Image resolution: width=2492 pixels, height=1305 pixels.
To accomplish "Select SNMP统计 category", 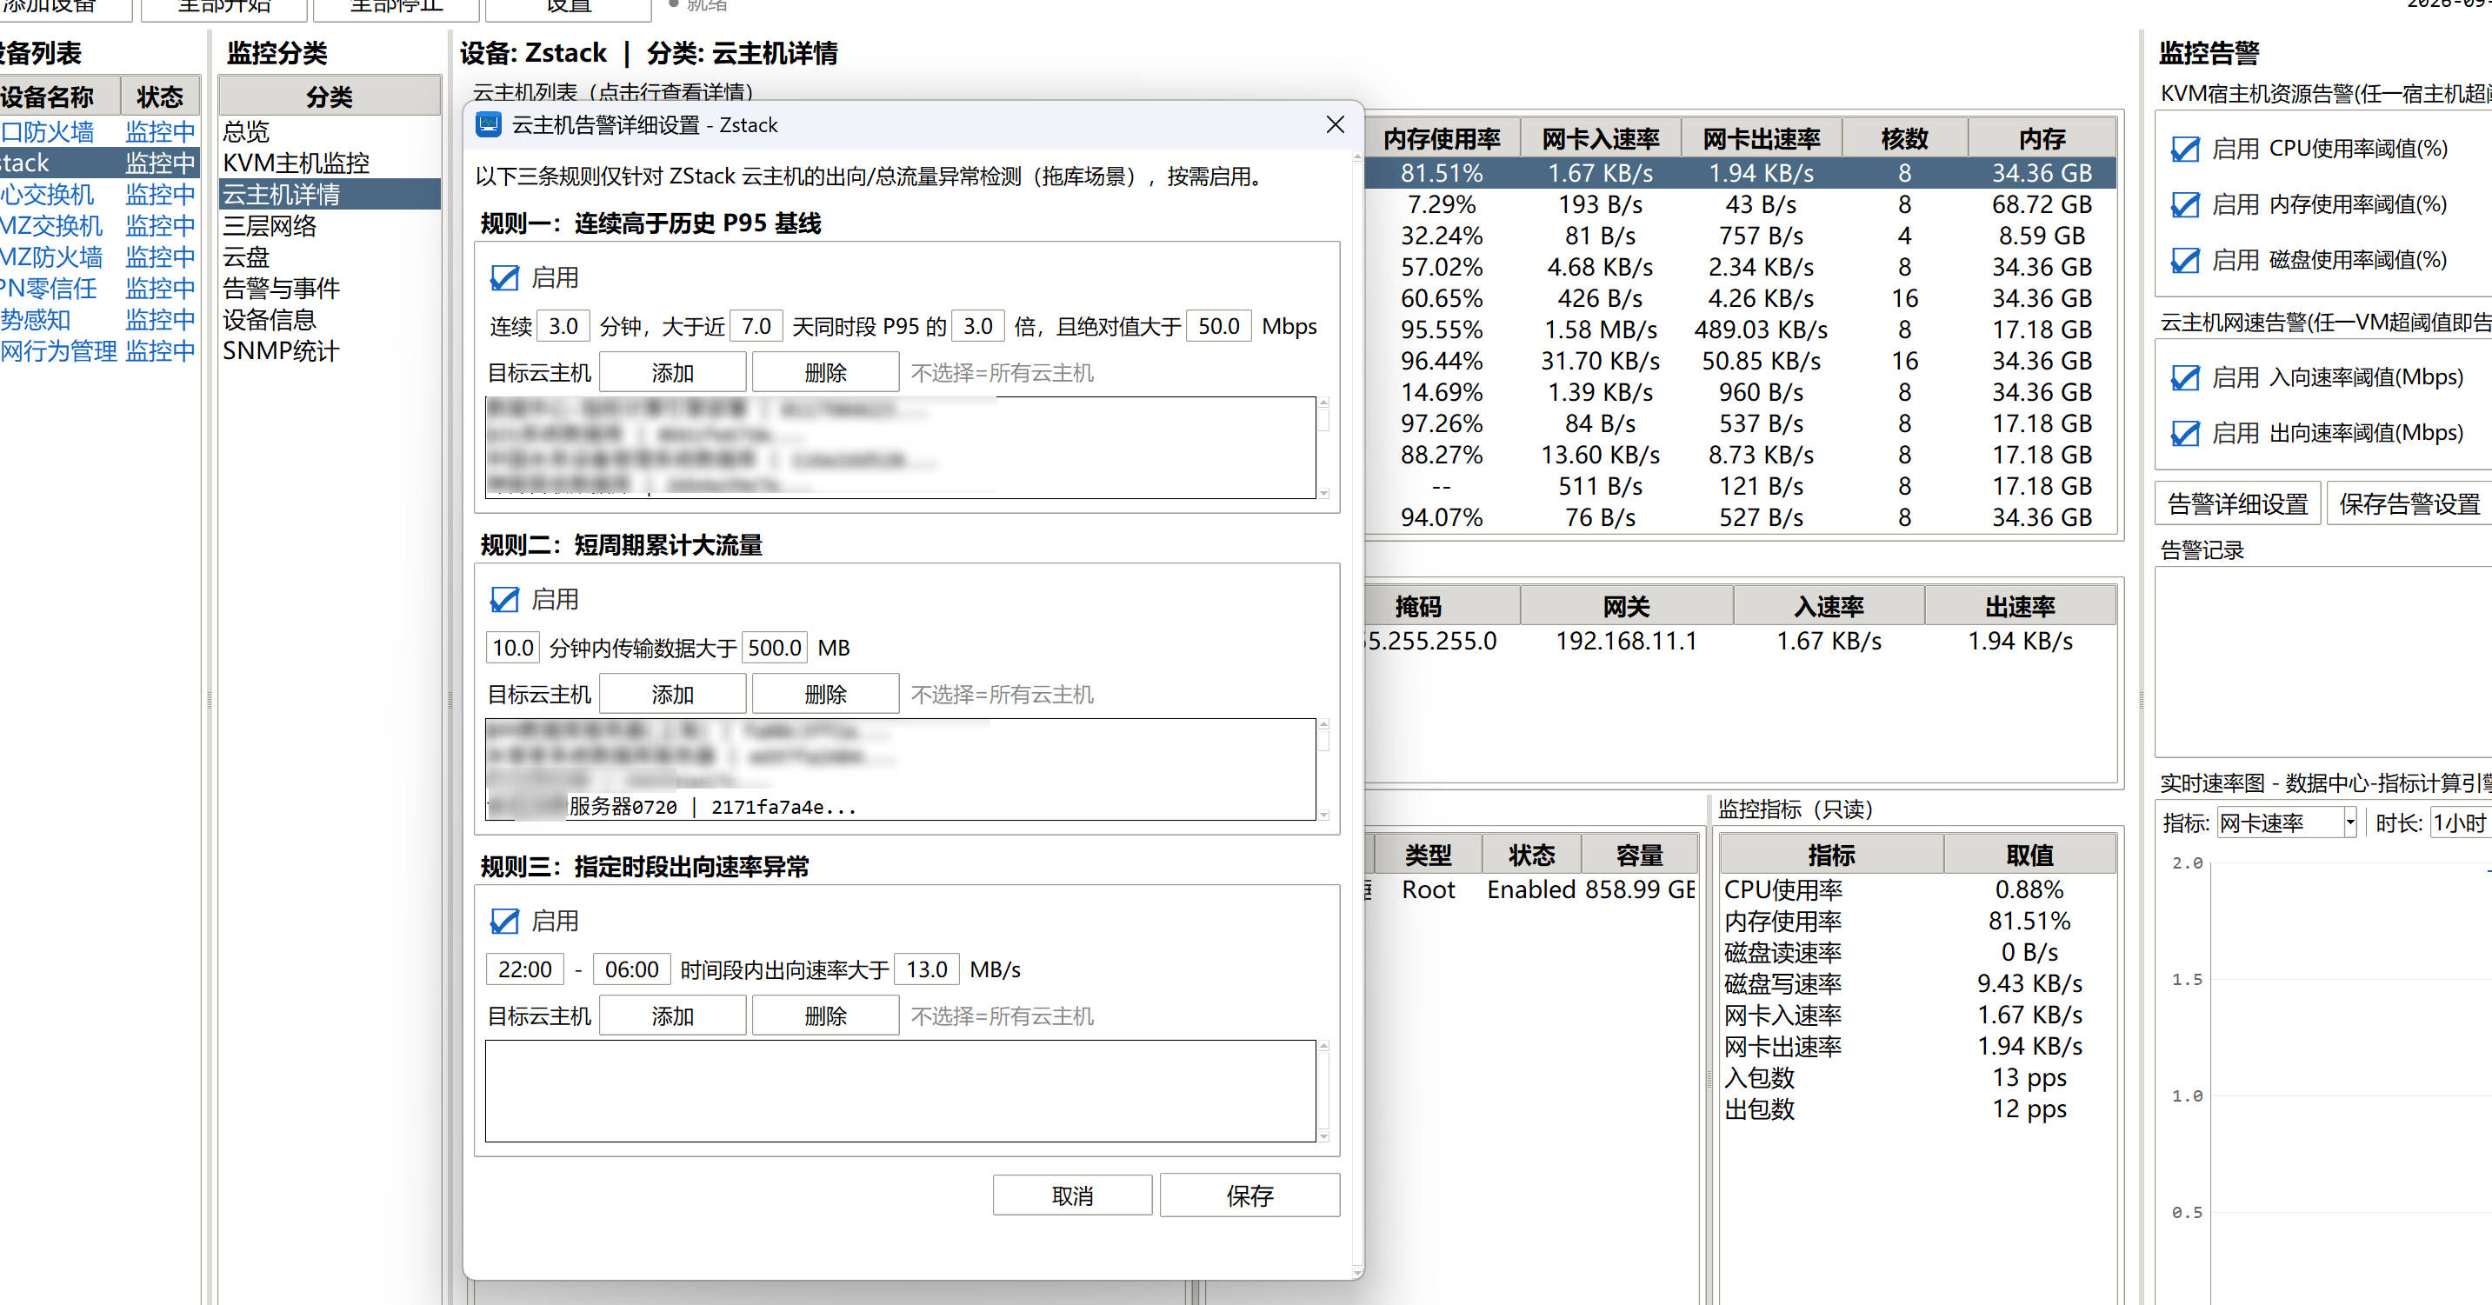I will coord(329,351).
